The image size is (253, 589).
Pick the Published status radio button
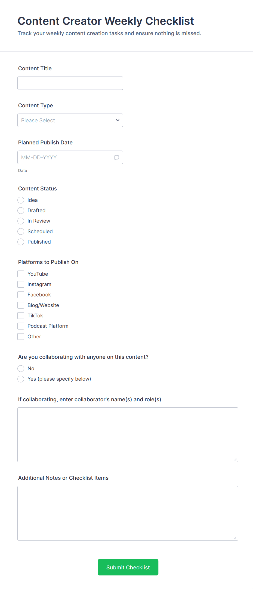[21, 242]
